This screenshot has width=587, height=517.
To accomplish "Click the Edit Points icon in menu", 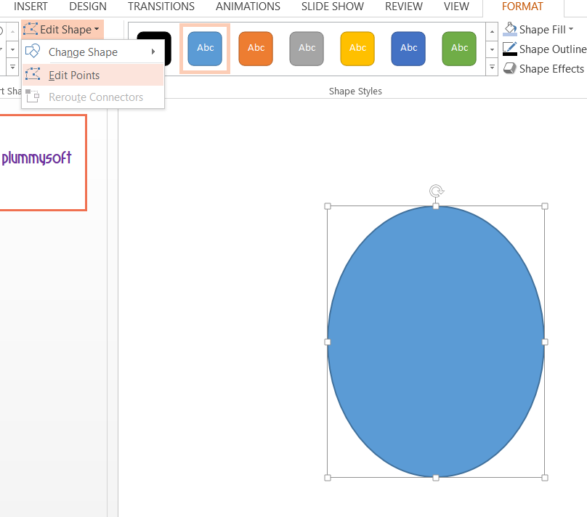I will [33, 75].
